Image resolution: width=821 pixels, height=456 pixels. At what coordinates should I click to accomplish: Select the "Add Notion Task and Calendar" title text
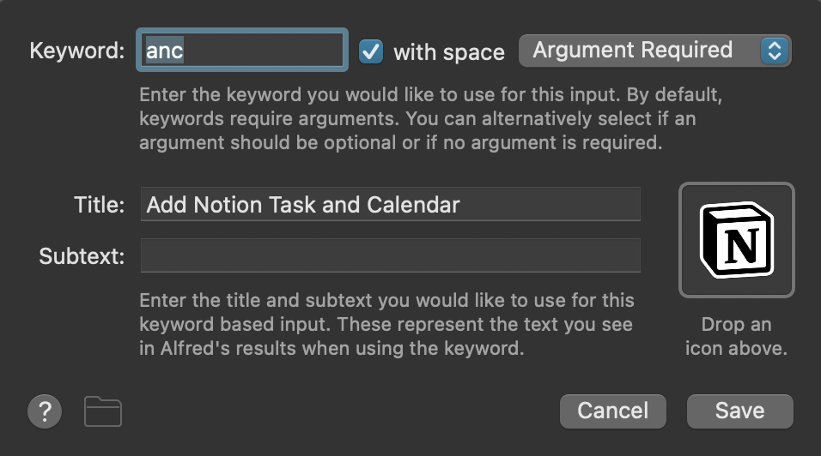(303, 205)
